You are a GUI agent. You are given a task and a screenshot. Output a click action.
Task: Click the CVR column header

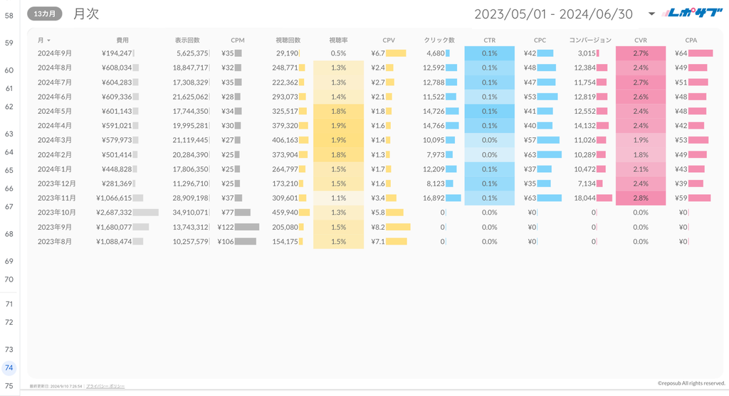(x=641, y=41)
